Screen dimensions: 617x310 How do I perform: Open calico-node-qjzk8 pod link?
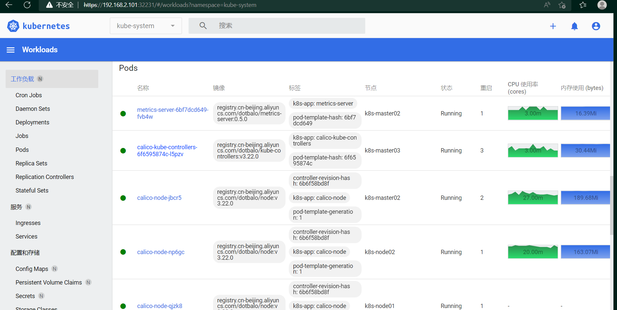[159, 306]
